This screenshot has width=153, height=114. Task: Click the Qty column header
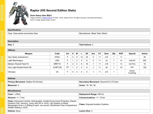point(114,53)
